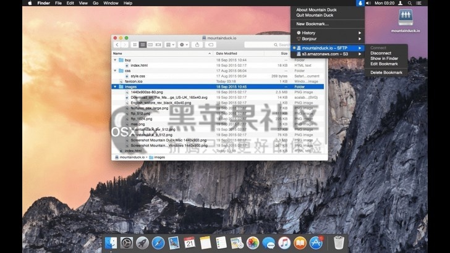
Task: Open the mountainduck.io volume on desktop
Action: click(x=405, y=21)
